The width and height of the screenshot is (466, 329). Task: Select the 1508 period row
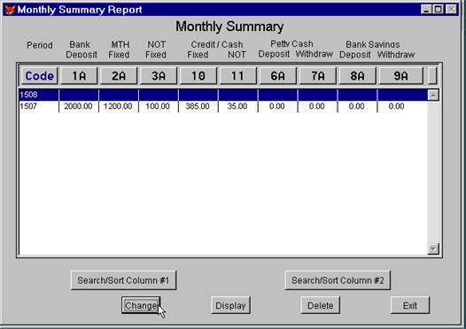pos(223,95)
